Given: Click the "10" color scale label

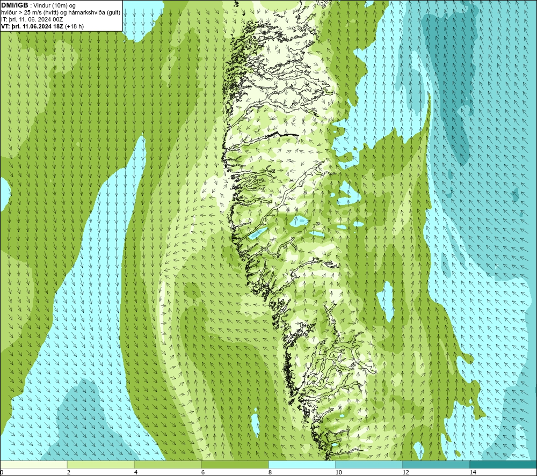Looking at the screenshot, I should (338, 473).
